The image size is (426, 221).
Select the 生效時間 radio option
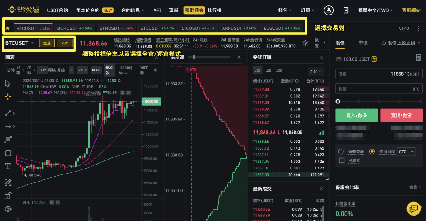click(372, 152)
